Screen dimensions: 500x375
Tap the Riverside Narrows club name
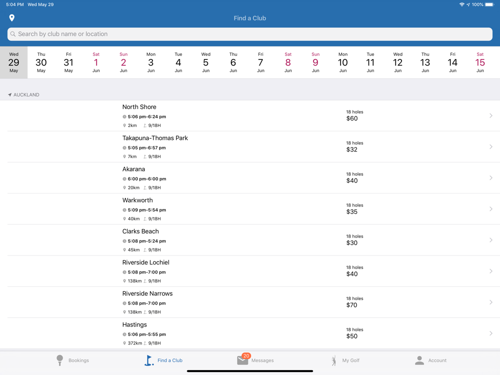click(147, 293)
